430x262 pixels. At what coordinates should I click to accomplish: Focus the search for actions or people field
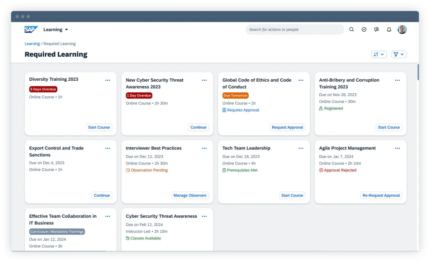pyautogui.click(x=293, y=30)
